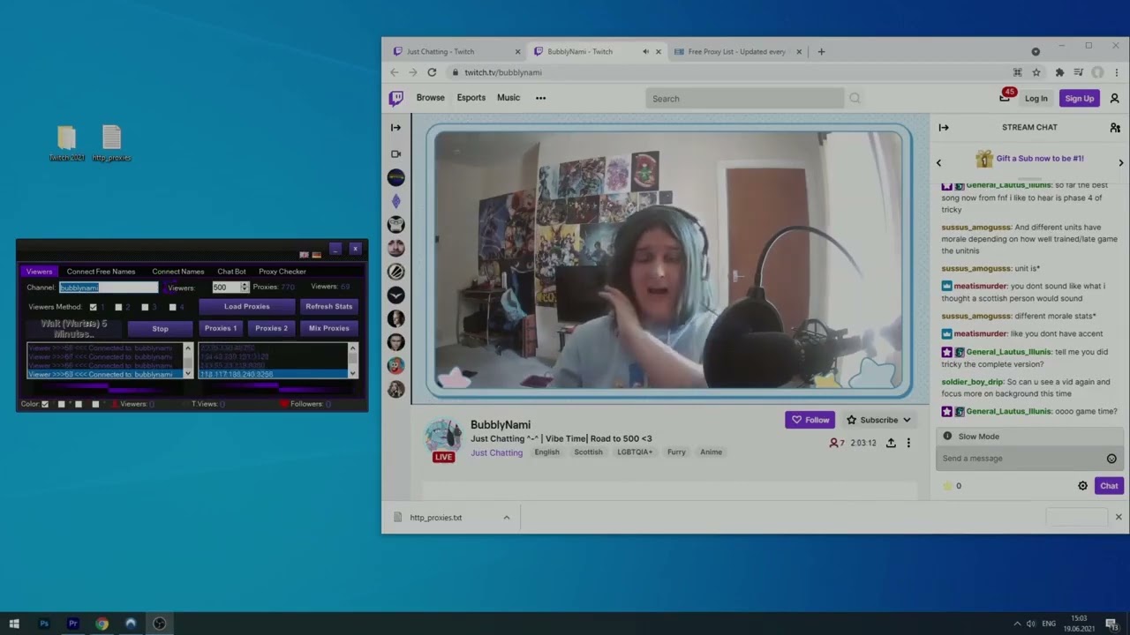Open Twitch notifications showing 45

(x=1006, y=96)
